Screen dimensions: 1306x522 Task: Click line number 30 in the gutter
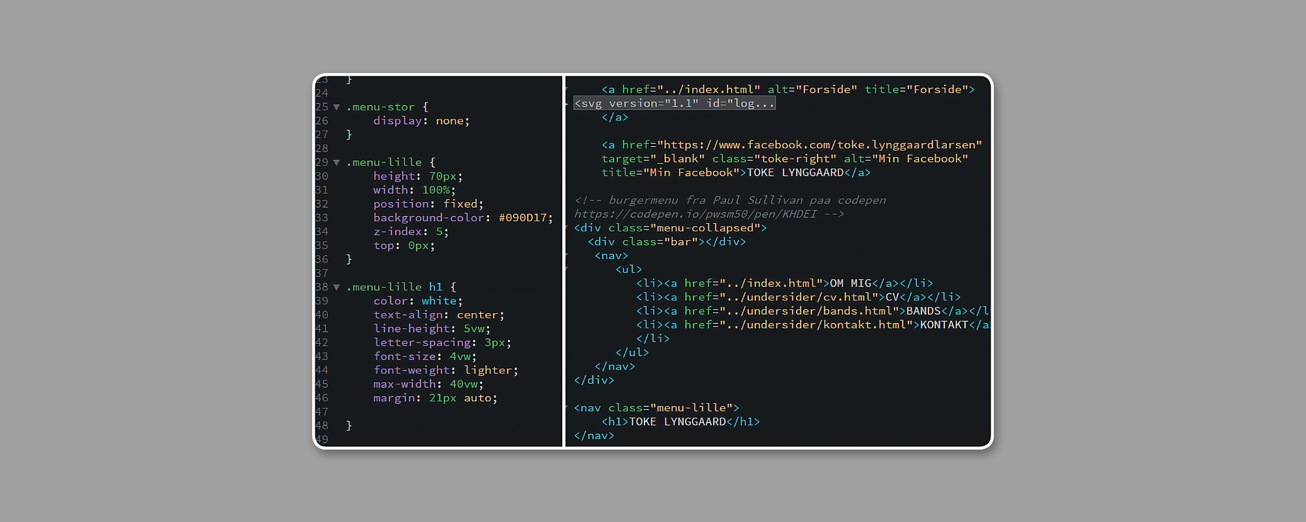coord(322,176)
